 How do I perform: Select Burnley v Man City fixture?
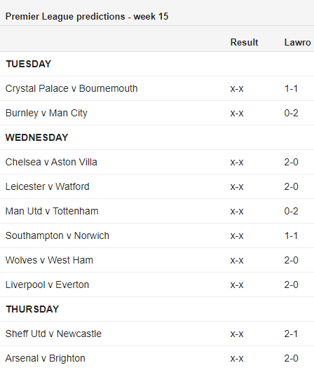point(46,114)
